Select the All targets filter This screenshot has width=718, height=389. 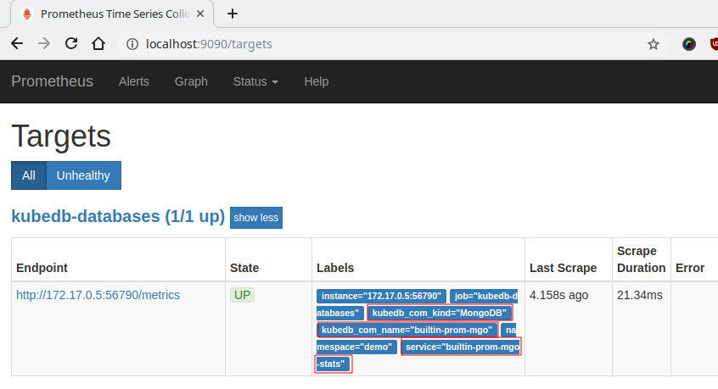[x=29, y=175]
